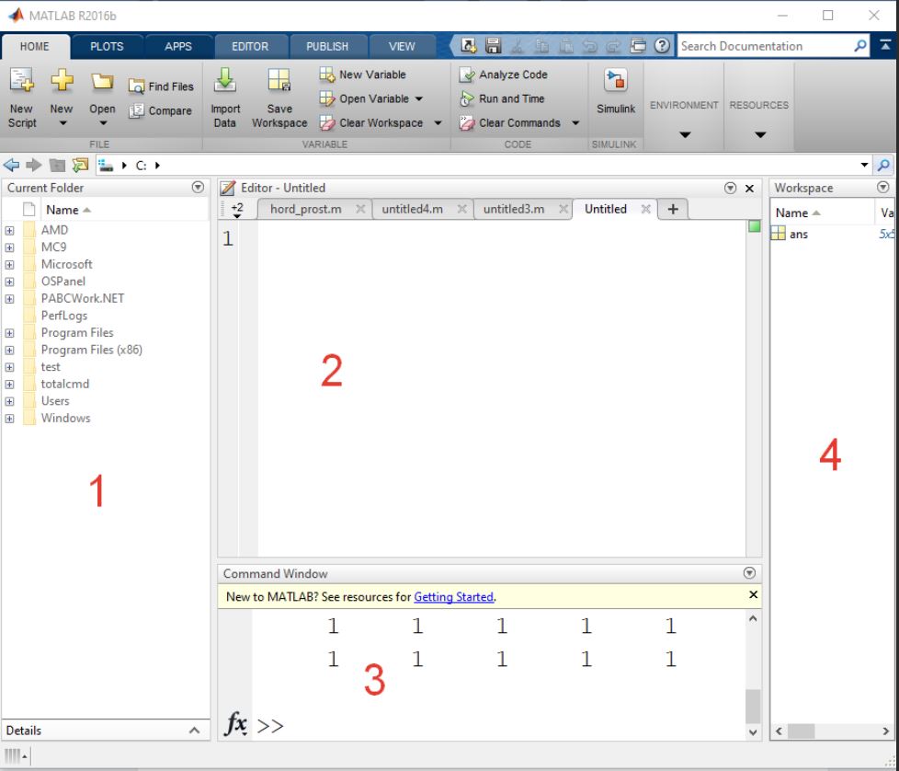The height and width of the screenshot is (771, 899).
Task: Click the Clear Workspace button
Action: tap(371, 122)
